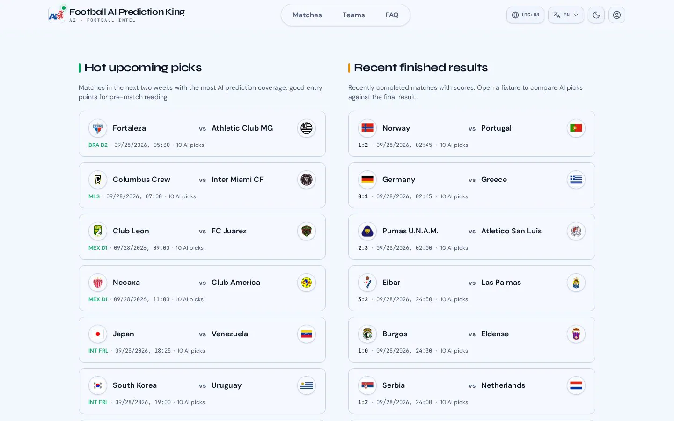Image resolution: width=674 pixels, height=421 pixels.
Task: Click the FC Juarez crest icon
Action: pos(307,231)
